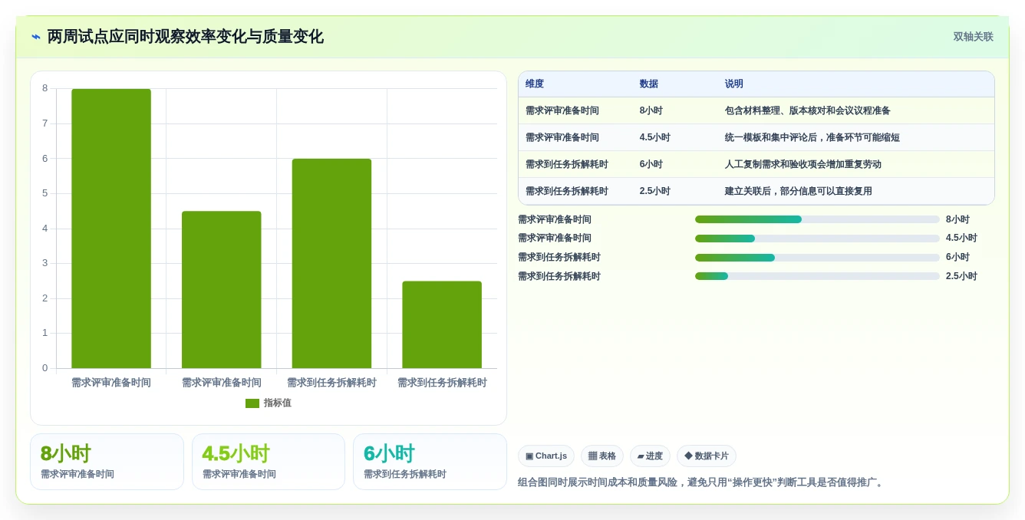Click the progress bar labeled 8小时
1025x520 pixels.
pyautogui.click(x=817, y=219)
